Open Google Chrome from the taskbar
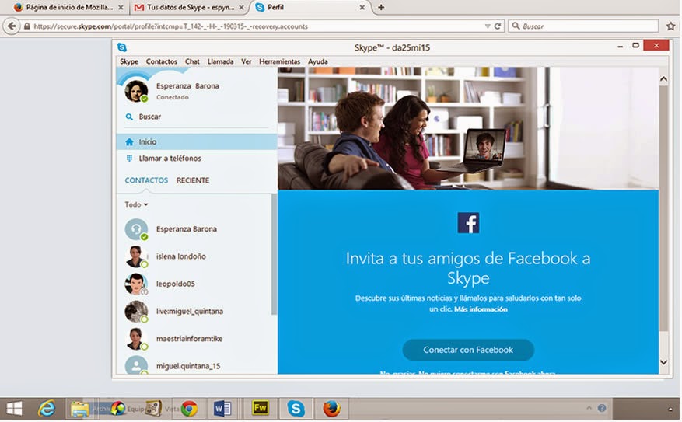 189,409
